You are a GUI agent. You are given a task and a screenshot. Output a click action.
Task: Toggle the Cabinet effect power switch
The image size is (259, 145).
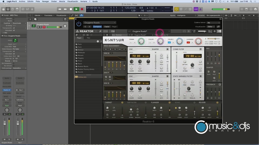coord(122,102)
